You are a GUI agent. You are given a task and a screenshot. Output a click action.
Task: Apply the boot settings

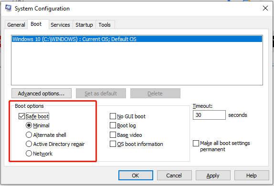click(213, 176)
